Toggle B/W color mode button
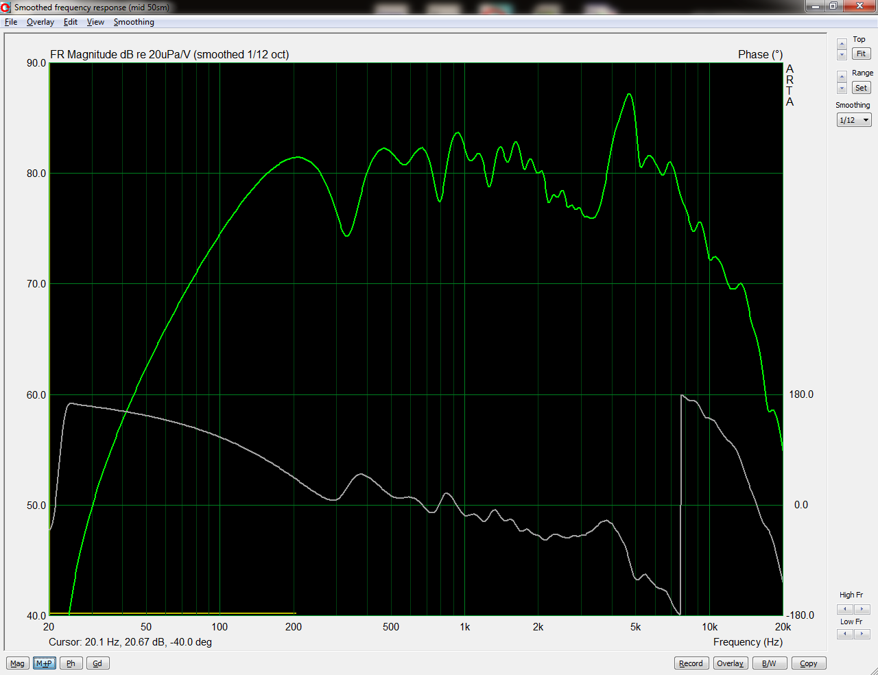Image resolution: width=878 pixels, height=675 pixels. [769, 663]
